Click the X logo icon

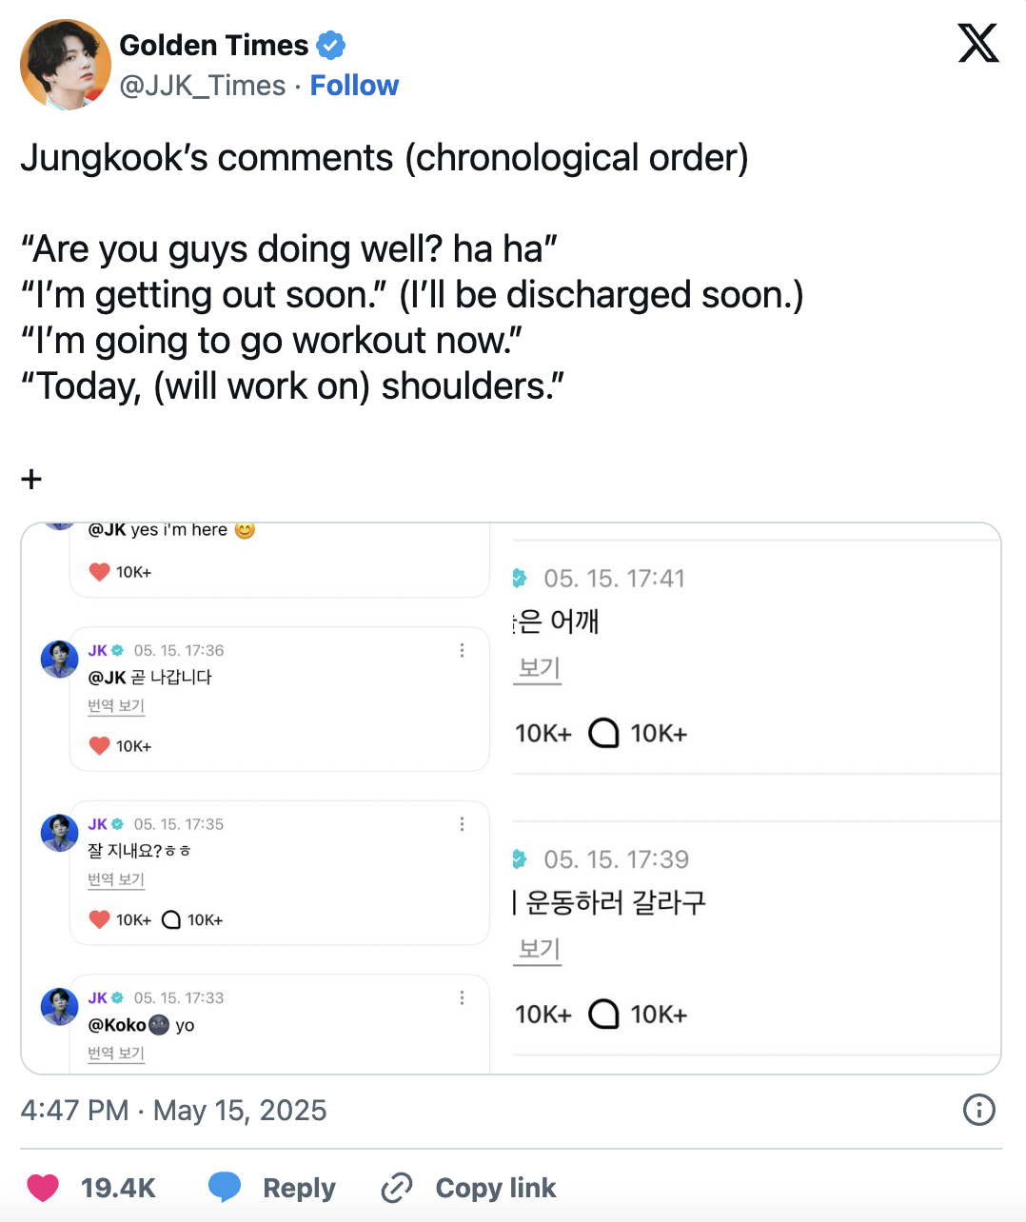pos(977,44)
